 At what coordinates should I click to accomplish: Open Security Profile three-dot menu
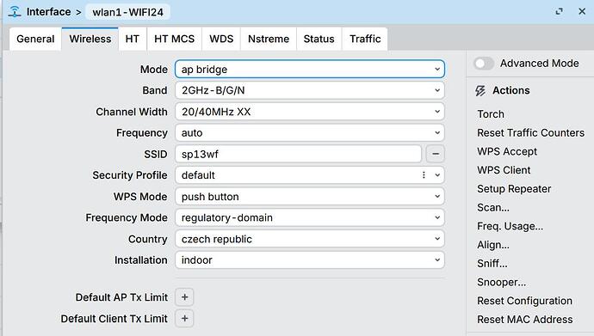coord(424,175)
